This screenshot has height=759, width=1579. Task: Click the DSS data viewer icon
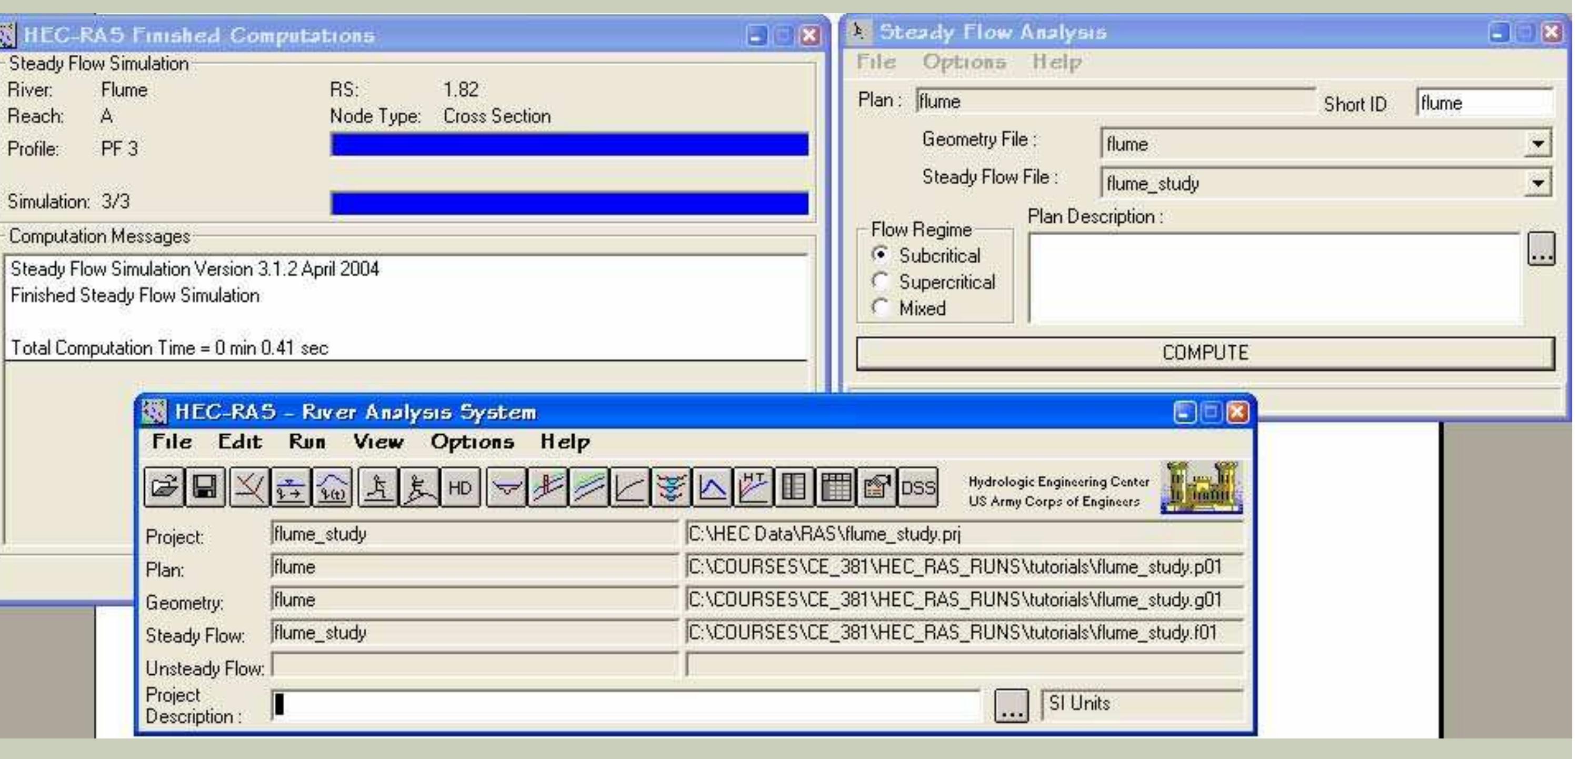tap(917, 488)
